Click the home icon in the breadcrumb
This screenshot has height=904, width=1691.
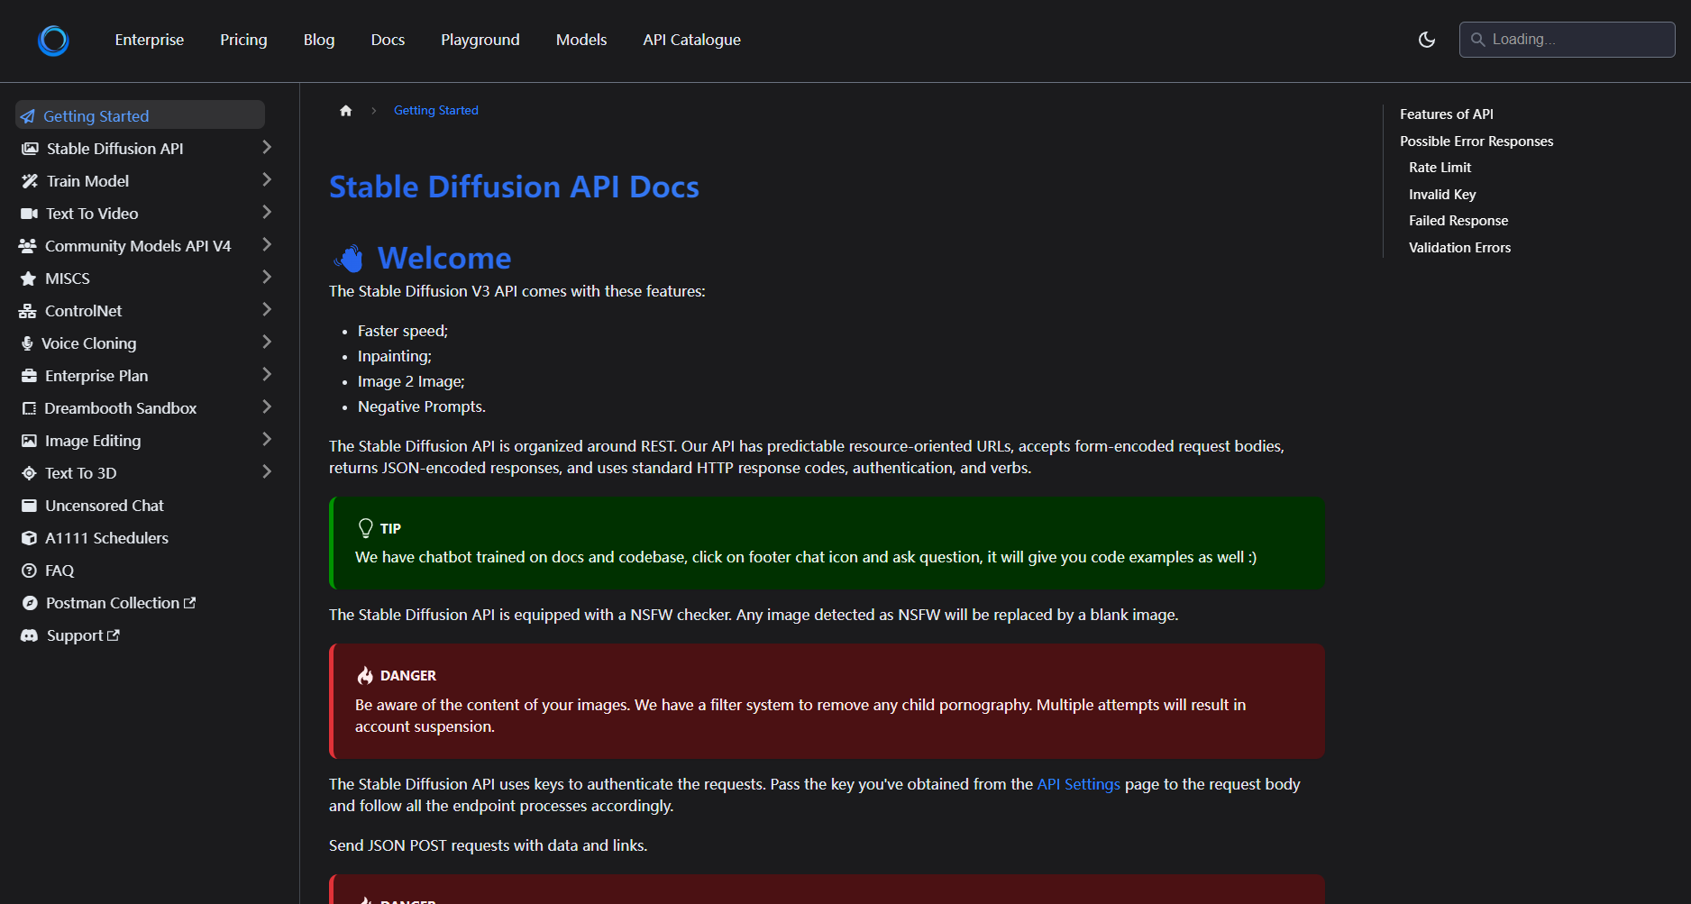[345, 111]
